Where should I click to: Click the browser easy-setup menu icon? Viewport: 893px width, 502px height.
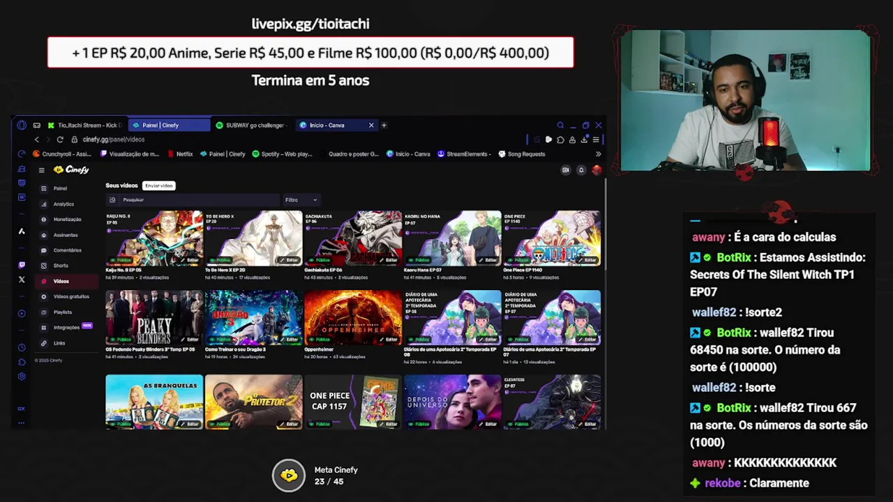point(595,139)
